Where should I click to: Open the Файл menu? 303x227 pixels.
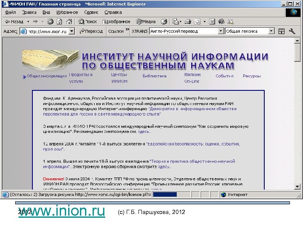point(10,12)
